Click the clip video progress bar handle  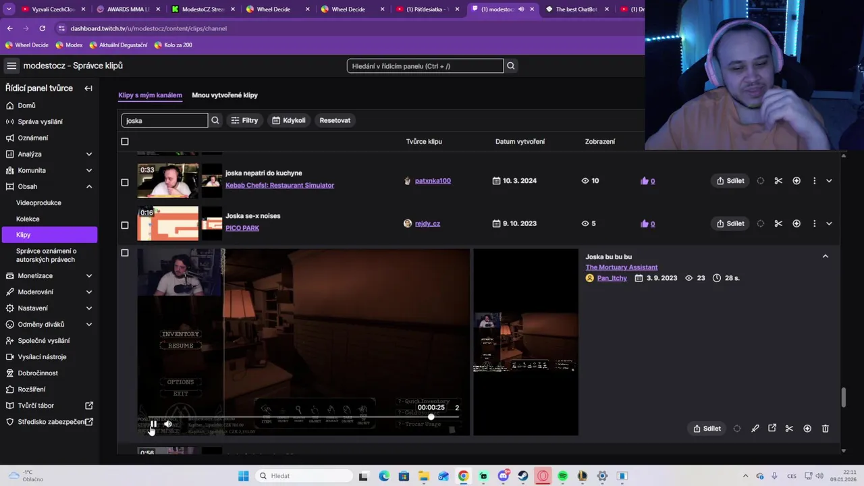(431, 417)
